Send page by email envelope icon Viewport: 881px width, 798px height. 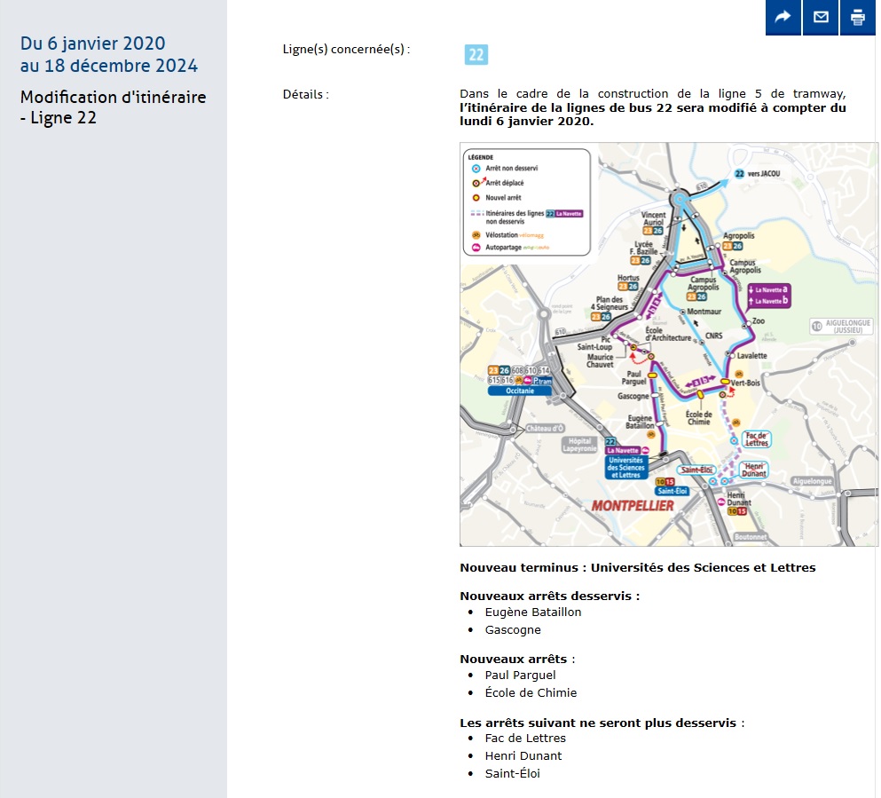821,18
